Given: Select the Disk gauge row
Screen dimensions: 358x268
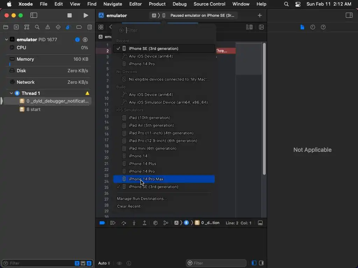Looking at the screenshot, I should coord(48,70).
